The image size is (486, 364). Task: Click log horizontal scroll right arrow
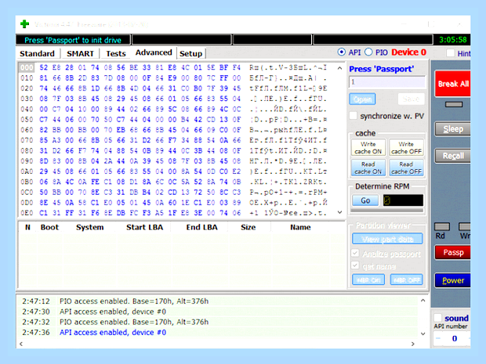pos(413,344)
